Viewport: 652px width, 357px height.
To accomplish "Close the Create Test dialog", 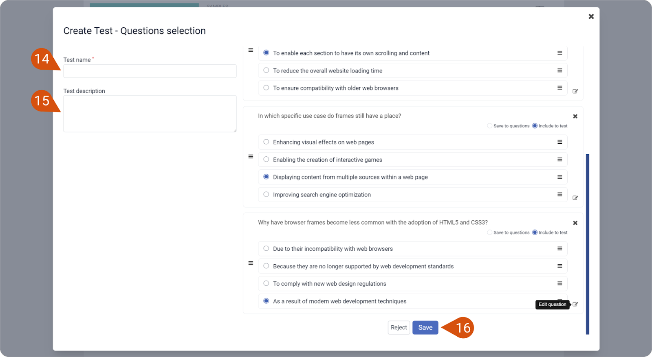I will click(591, 17).
